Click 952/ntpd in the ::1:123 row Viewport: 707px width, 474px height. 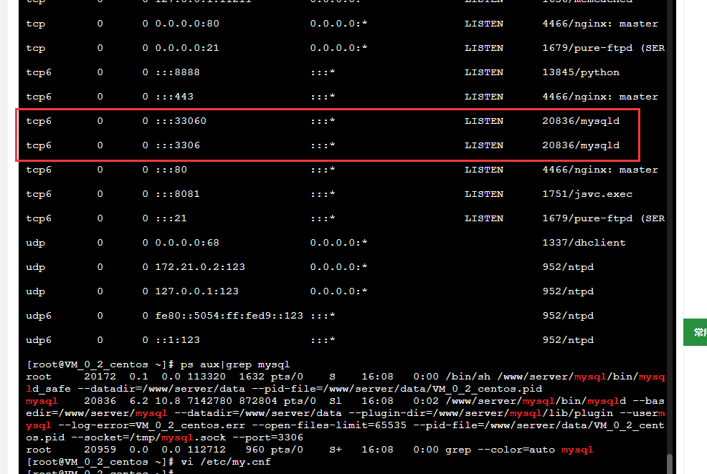(568, 339)
